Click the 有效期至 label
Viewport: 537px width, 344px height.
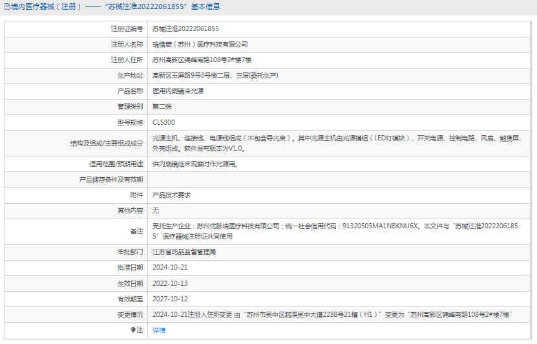[x=130, y=299]
